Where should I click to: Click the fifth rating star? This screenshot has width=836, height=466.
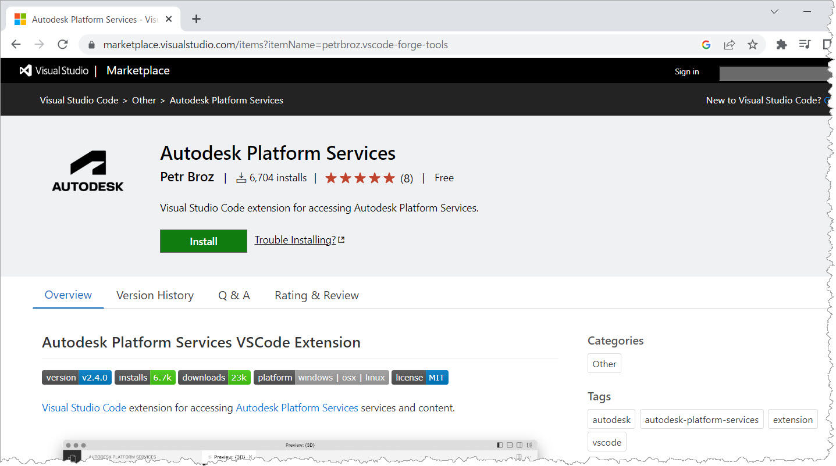pos(390,178)
